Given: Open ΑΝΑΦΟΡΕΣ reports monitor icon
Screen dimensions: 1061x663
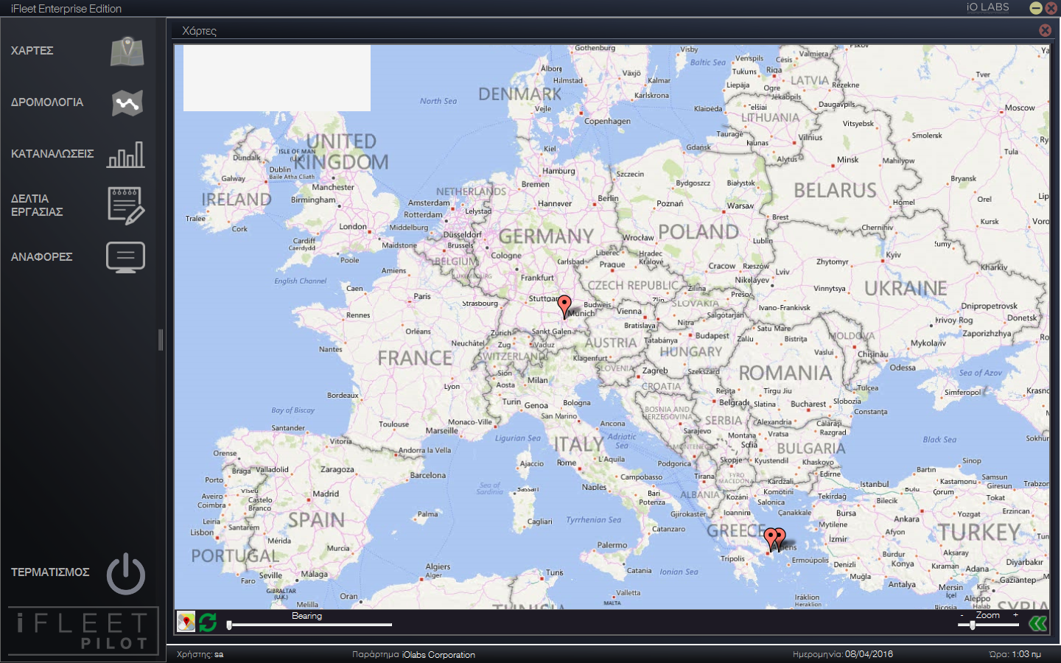Looking at the screenshot, I should 126,257.
